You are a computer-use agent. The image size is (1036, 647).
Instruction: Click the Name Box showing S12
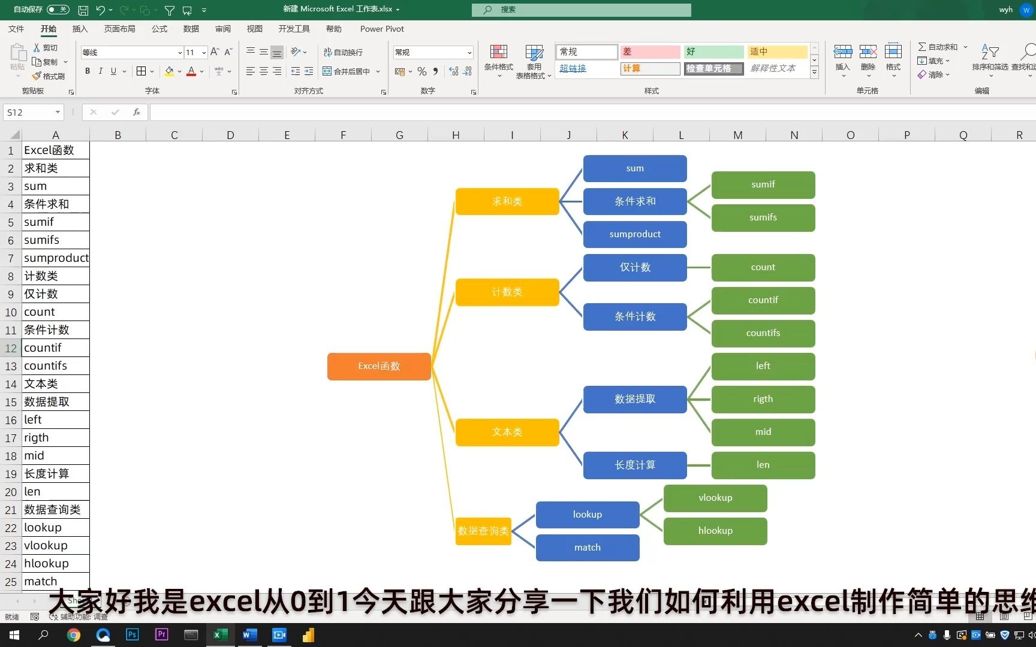click(x=33, y=112)
